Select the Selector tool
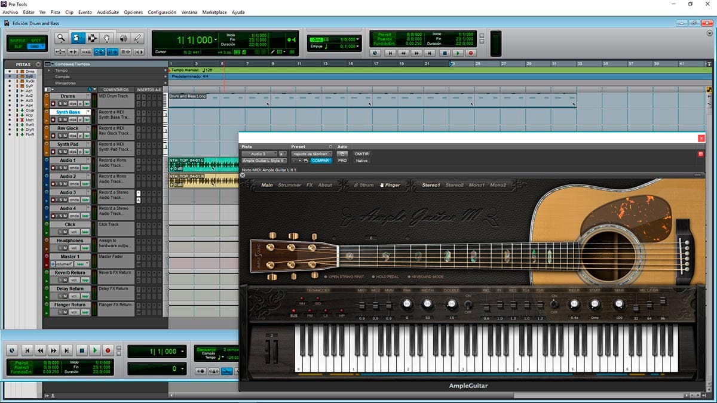The image size is (717, 403). pos(93,38)
